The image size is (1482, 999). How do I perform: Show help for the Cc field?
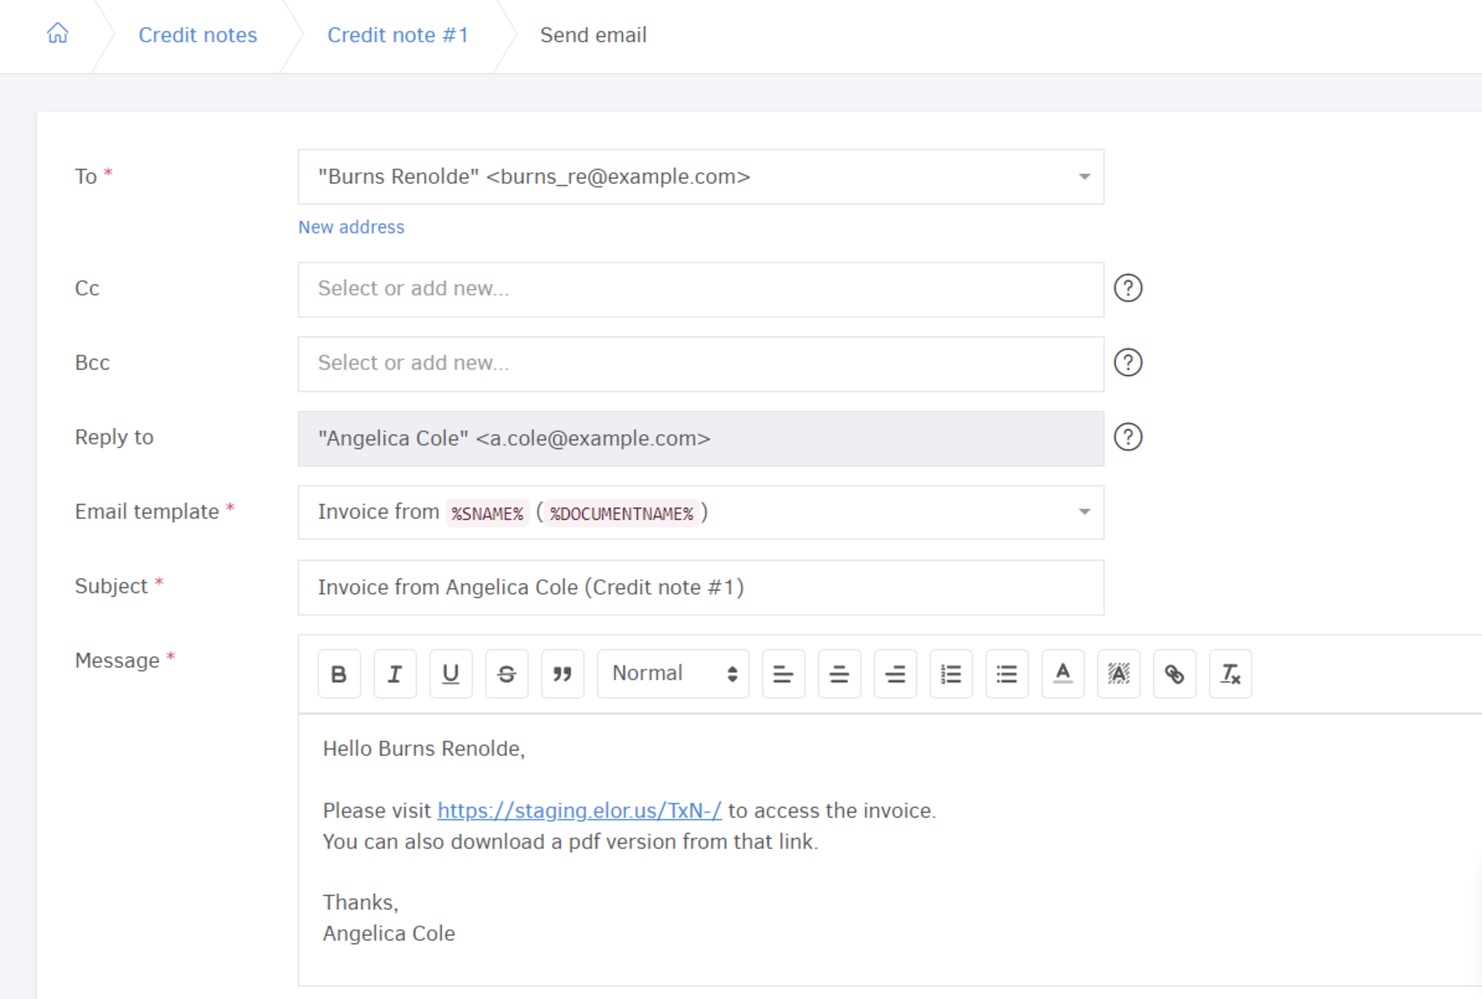(1128, 288)
